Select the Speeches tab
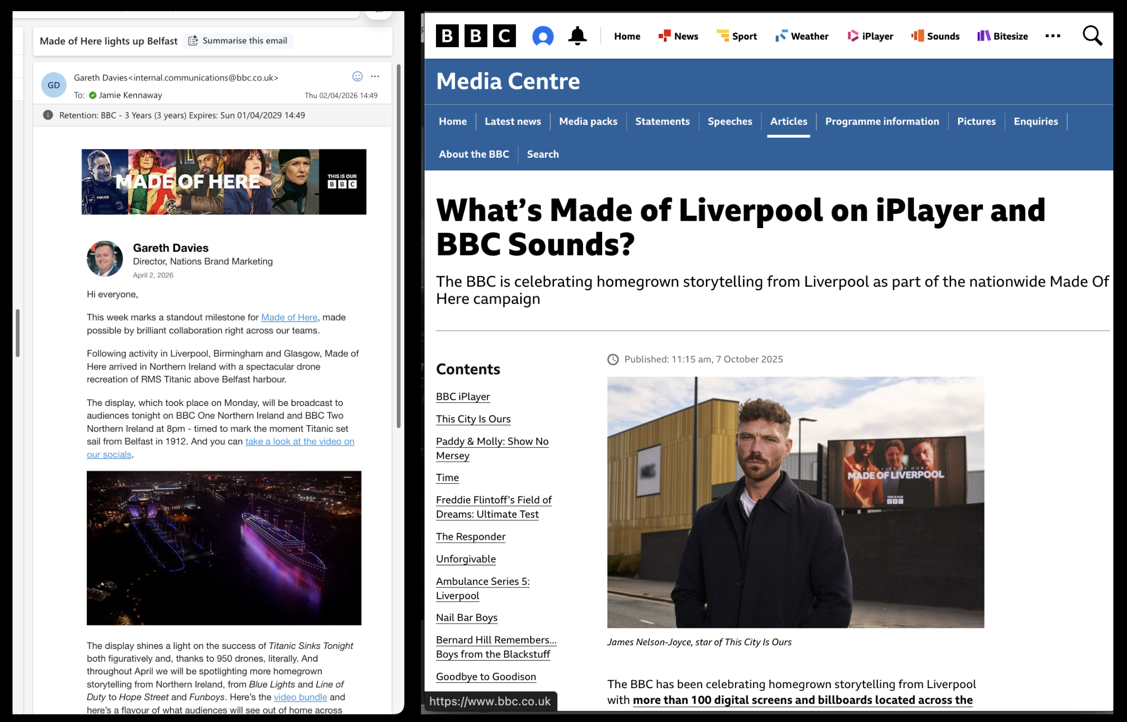 tap(730, 121)
